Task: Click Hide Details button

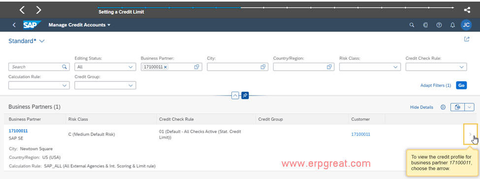Action: point(421,107)
